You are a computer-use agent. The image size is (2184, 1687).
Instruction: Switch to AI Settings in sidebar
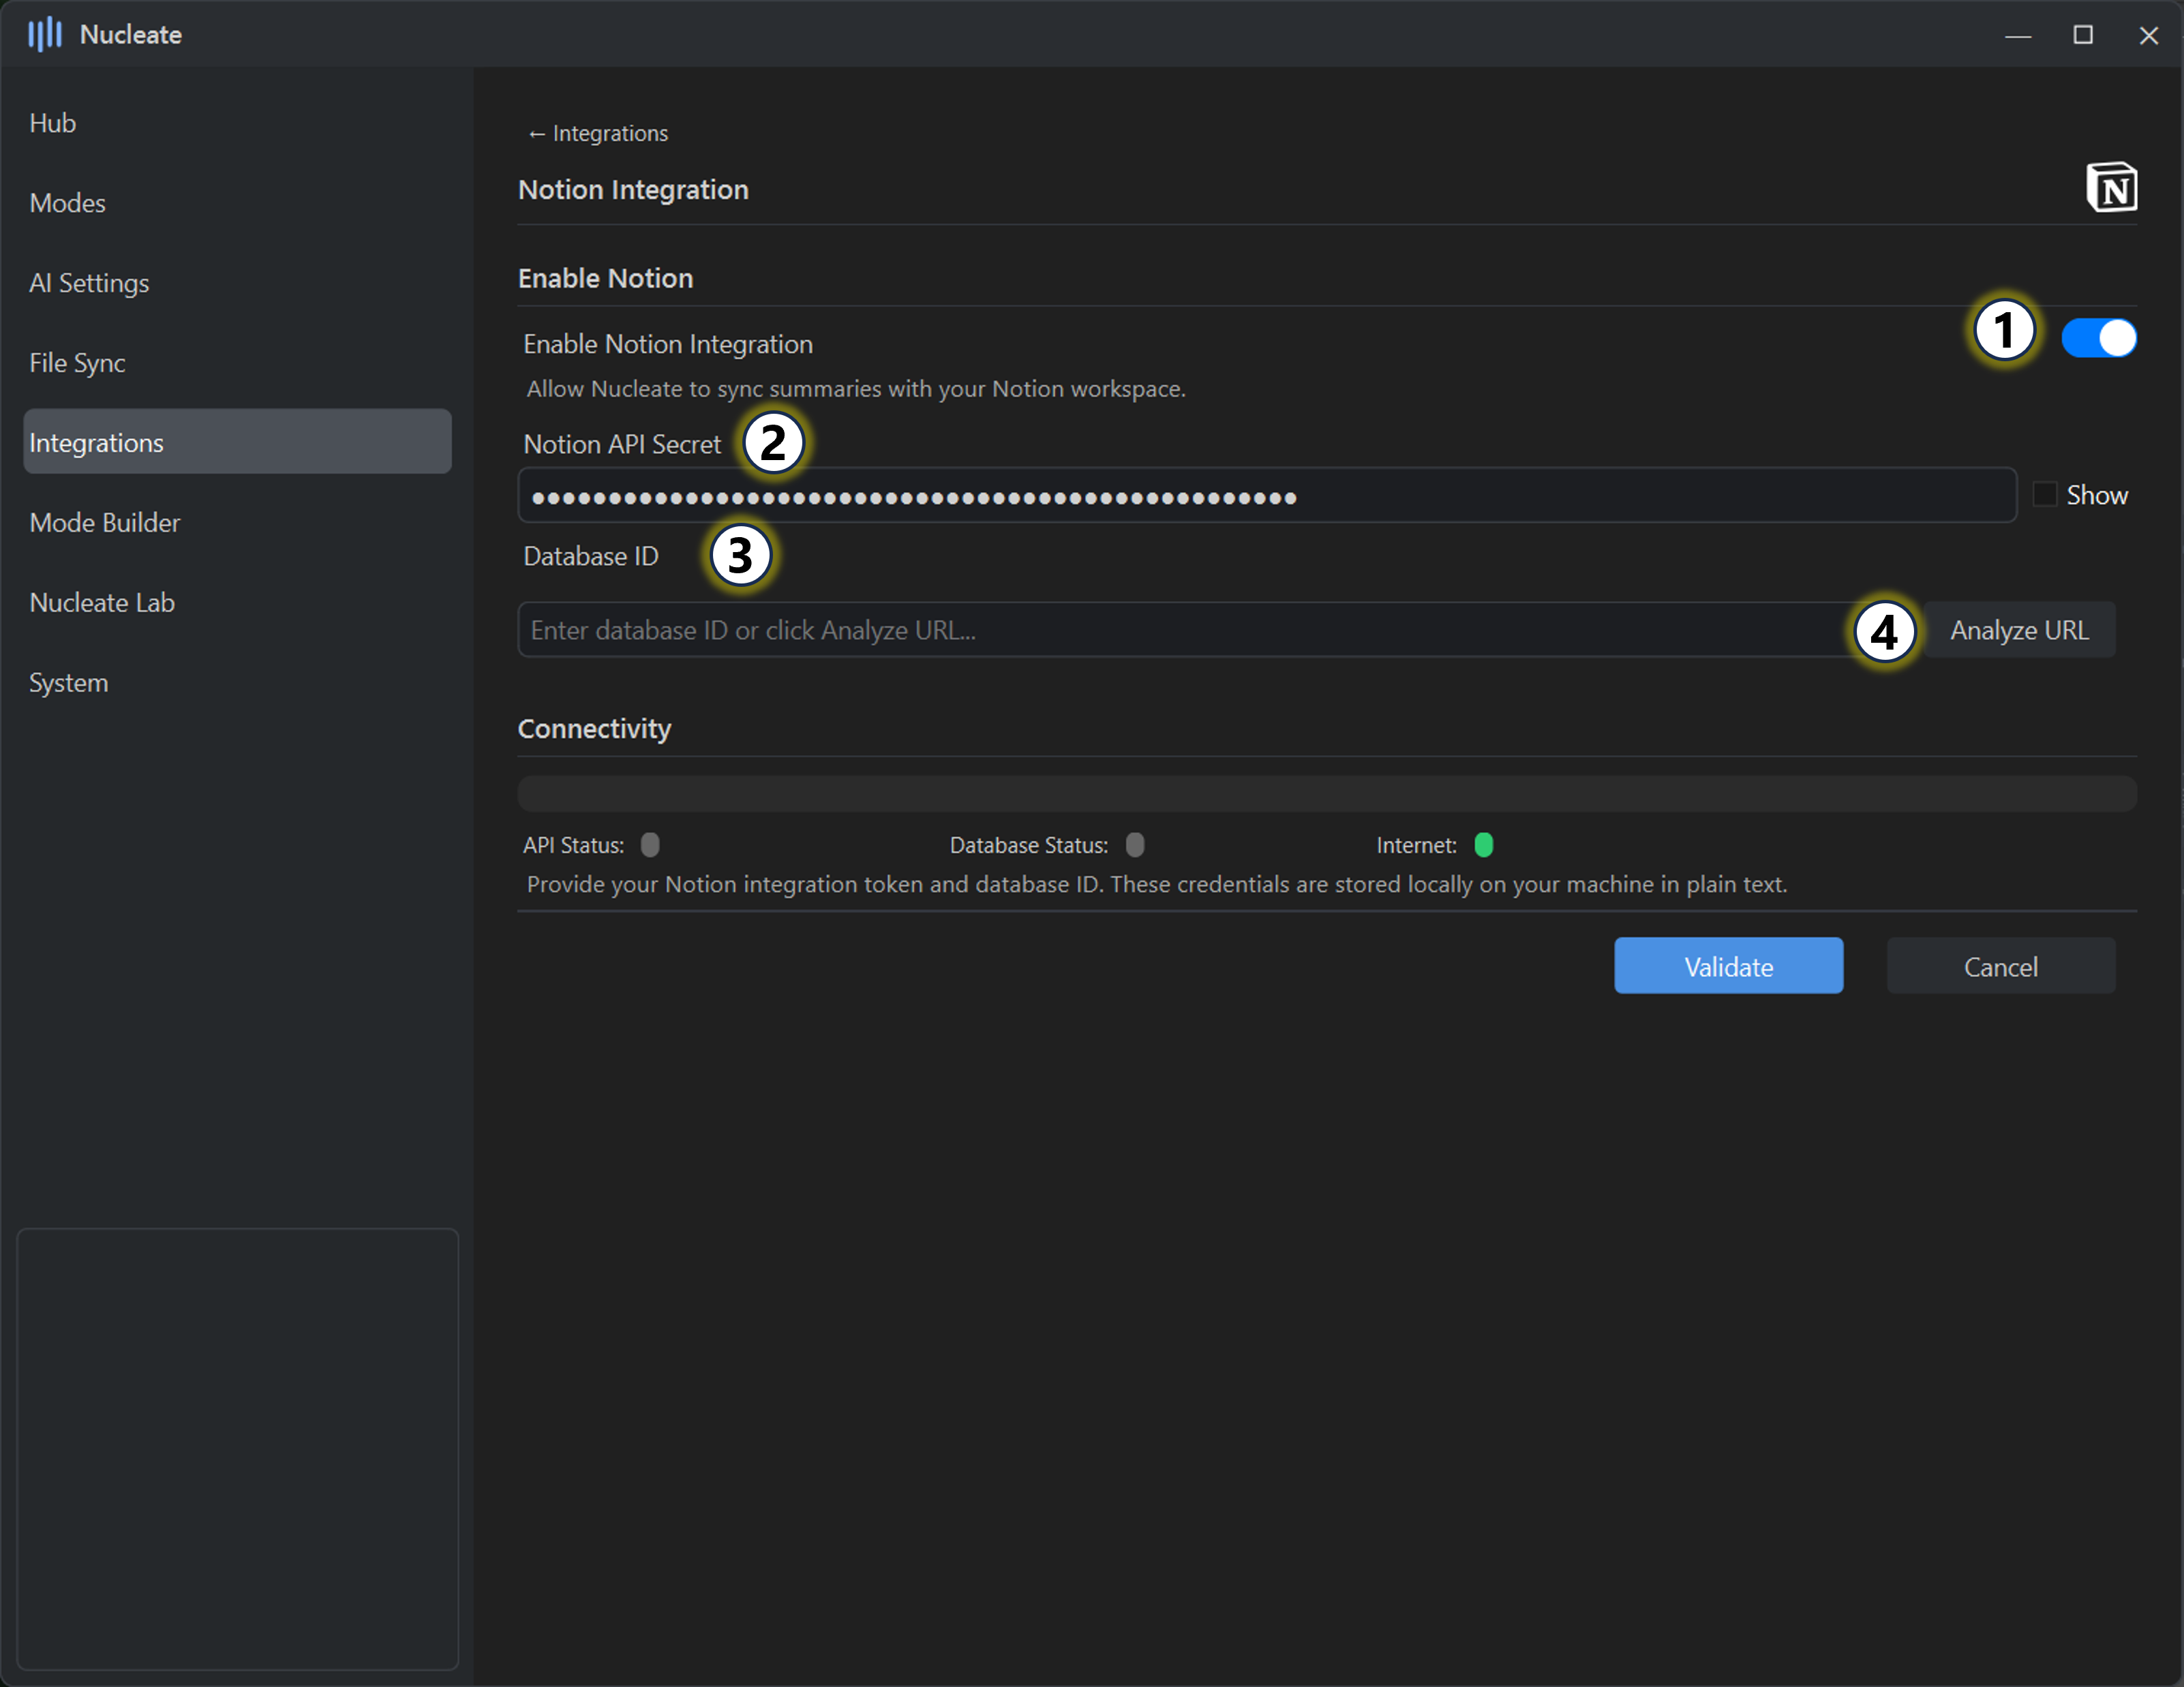point(89,283)
